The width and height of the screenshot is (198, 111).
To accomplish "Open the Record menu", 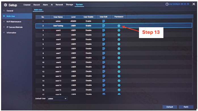I will (x=37, y=5).
